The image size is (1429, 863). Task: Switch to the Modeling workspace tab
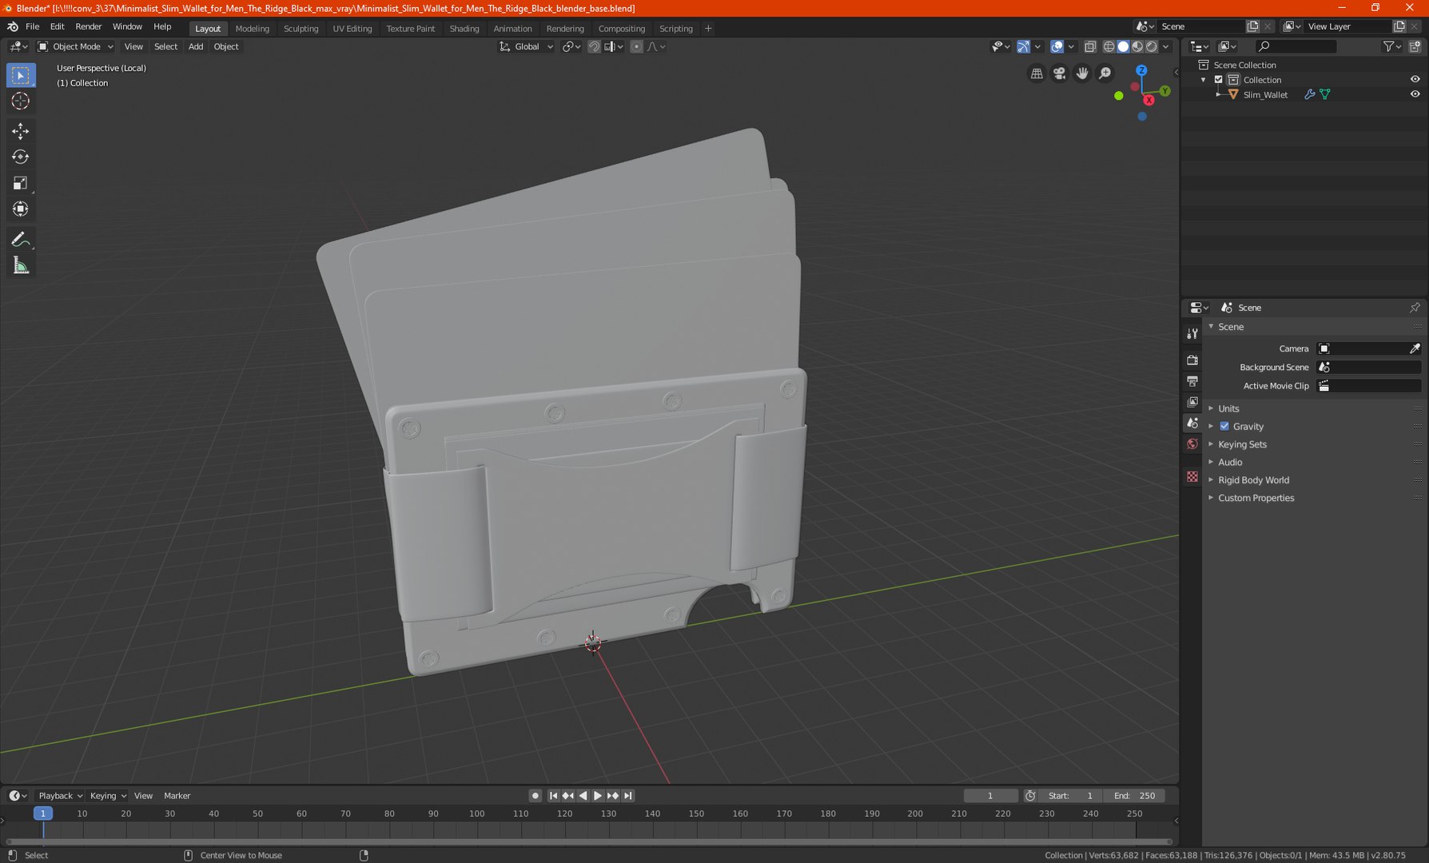(253, 29)
